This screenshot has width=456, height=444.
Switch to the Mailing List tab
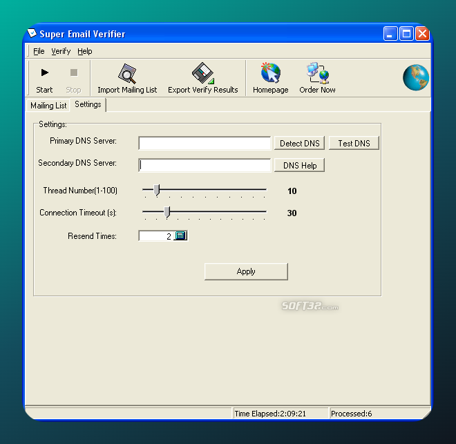click(48, 106)
